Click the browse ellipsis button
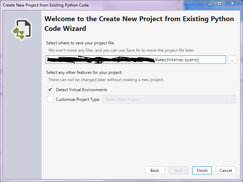 (x=233, y=60)
